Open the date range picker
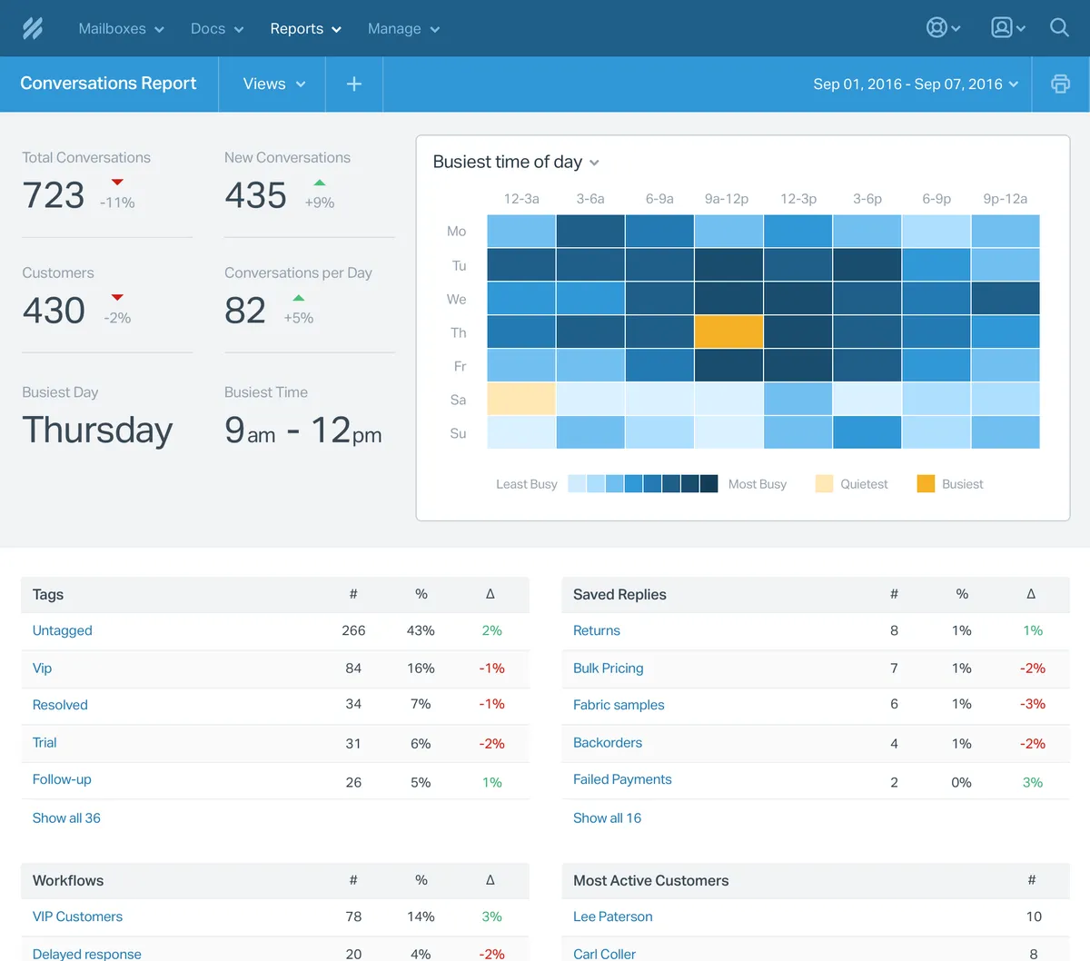 916,84
